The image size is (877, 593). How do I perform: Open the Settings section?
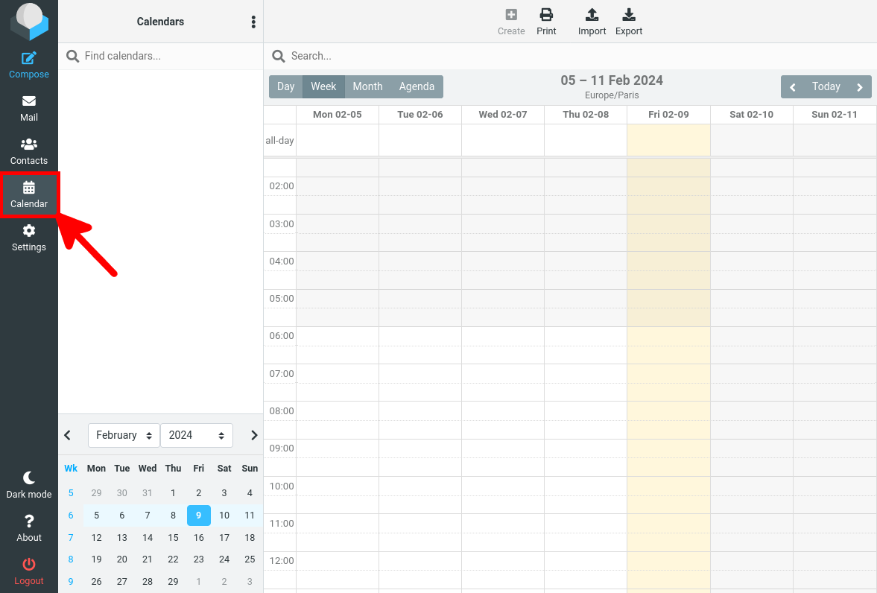click(x=28, y=240)
